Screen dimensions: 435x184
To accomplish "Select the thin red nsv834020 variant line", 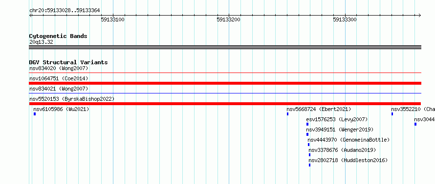I will point(225,73).
